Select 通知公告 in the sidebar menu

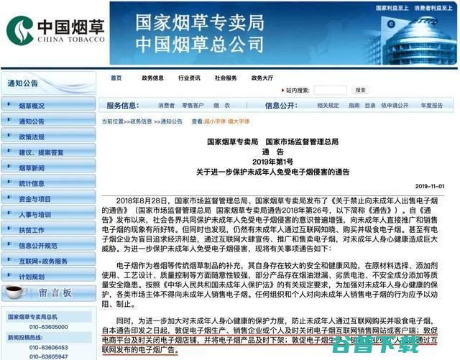click(x=48, y=121)
